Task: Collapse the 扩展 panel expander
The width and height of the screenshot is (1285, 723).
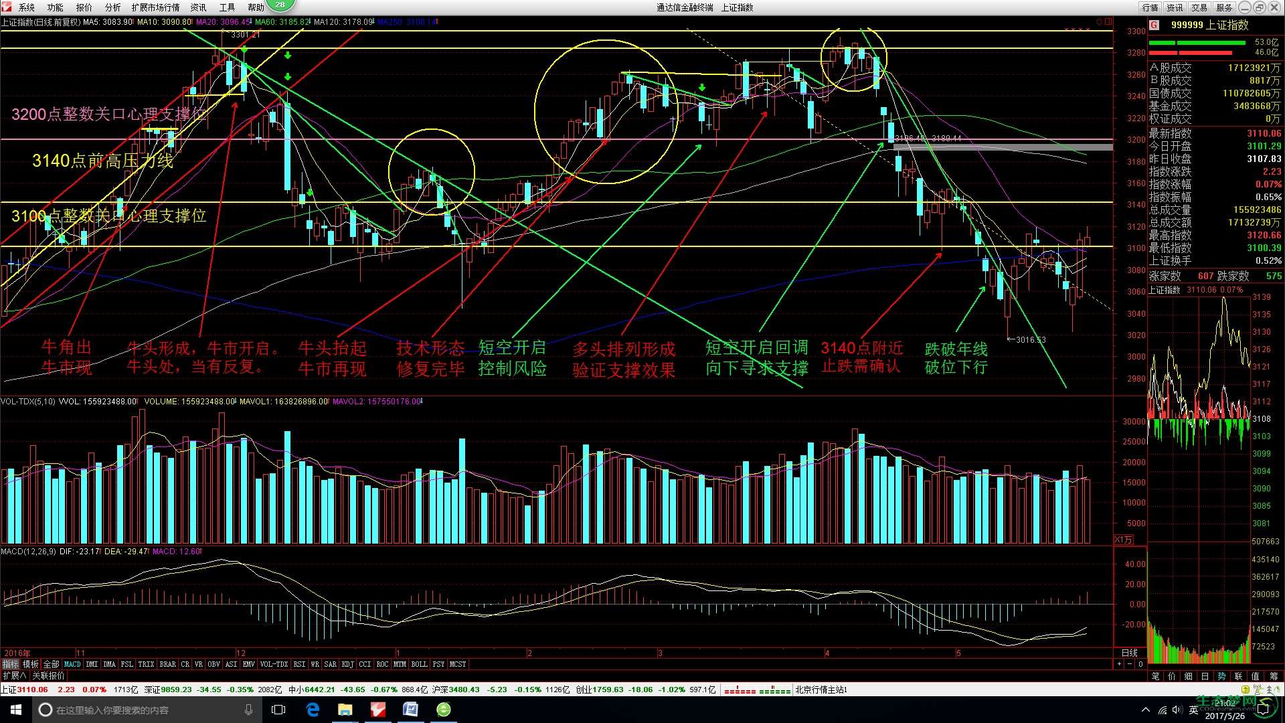Action: click(14, 675)
